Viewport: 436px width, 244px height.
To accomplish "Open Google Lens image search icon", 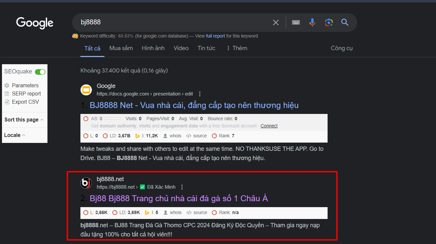I will click(x=329, y=22).
